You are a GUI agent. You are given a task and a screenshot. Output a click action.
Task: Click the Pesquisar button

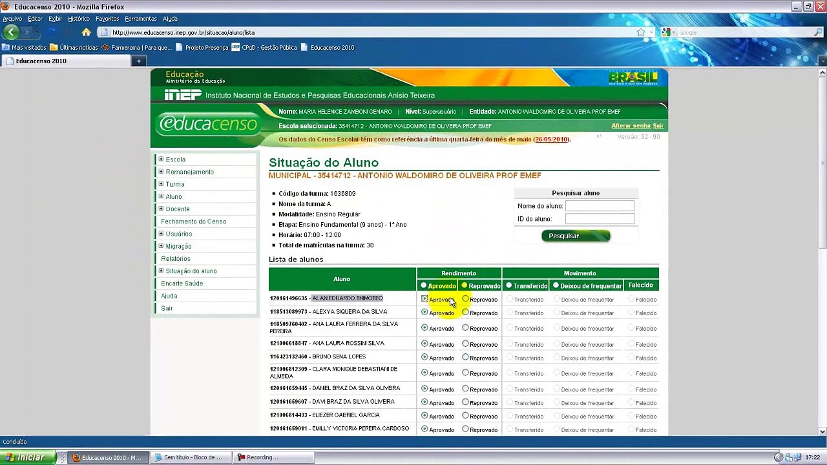(x=575, y=236)
